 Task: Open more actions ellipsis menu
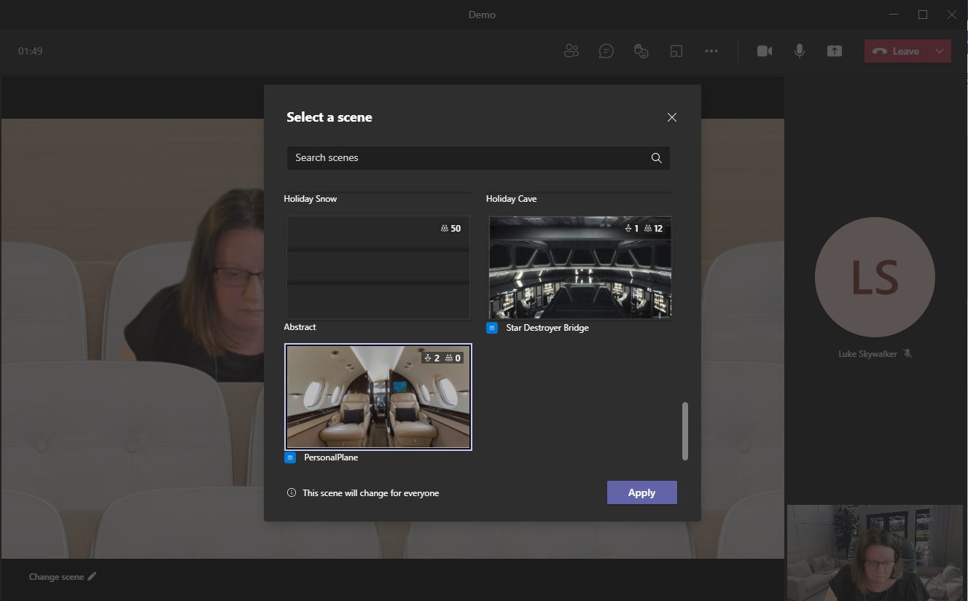(711, 51)
